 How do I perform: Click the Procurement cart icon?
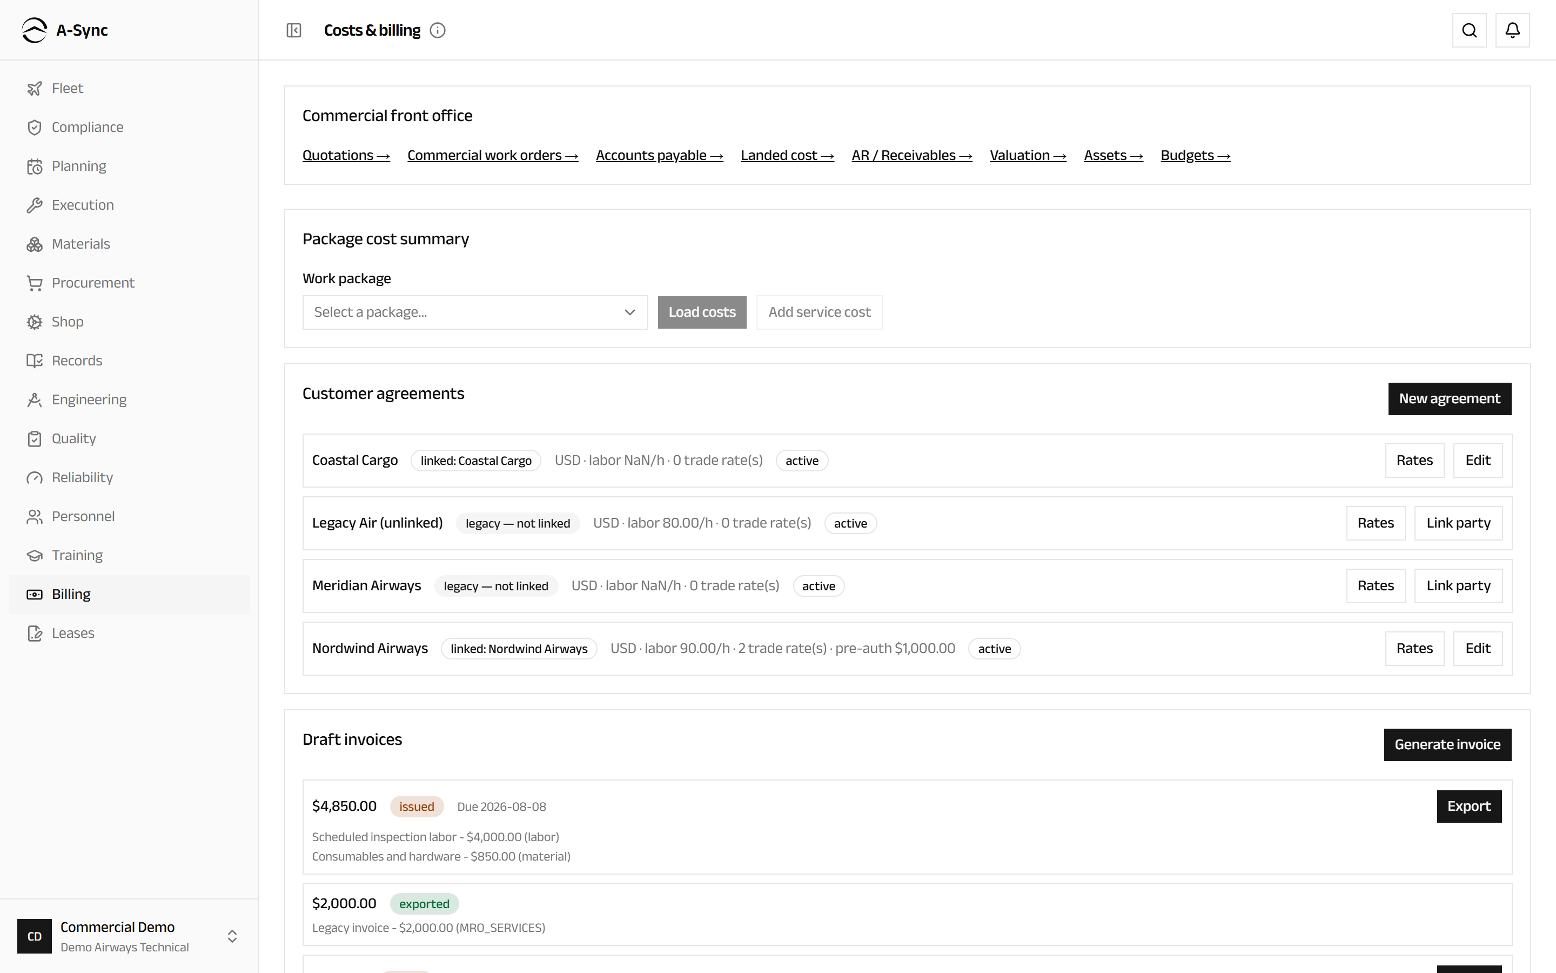35,283
